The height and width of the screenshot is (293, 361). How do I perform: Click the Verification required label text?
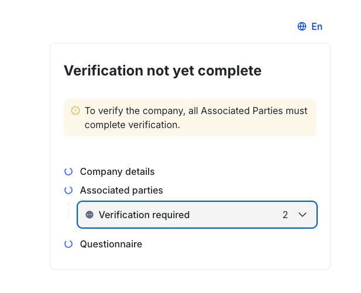point(144,215)
